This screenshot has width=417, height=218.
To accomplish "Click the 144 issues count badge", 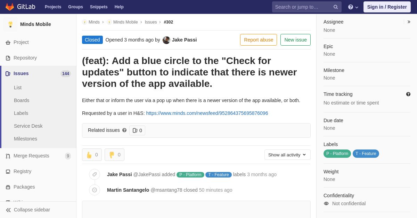I will click(x=66, y=74).
